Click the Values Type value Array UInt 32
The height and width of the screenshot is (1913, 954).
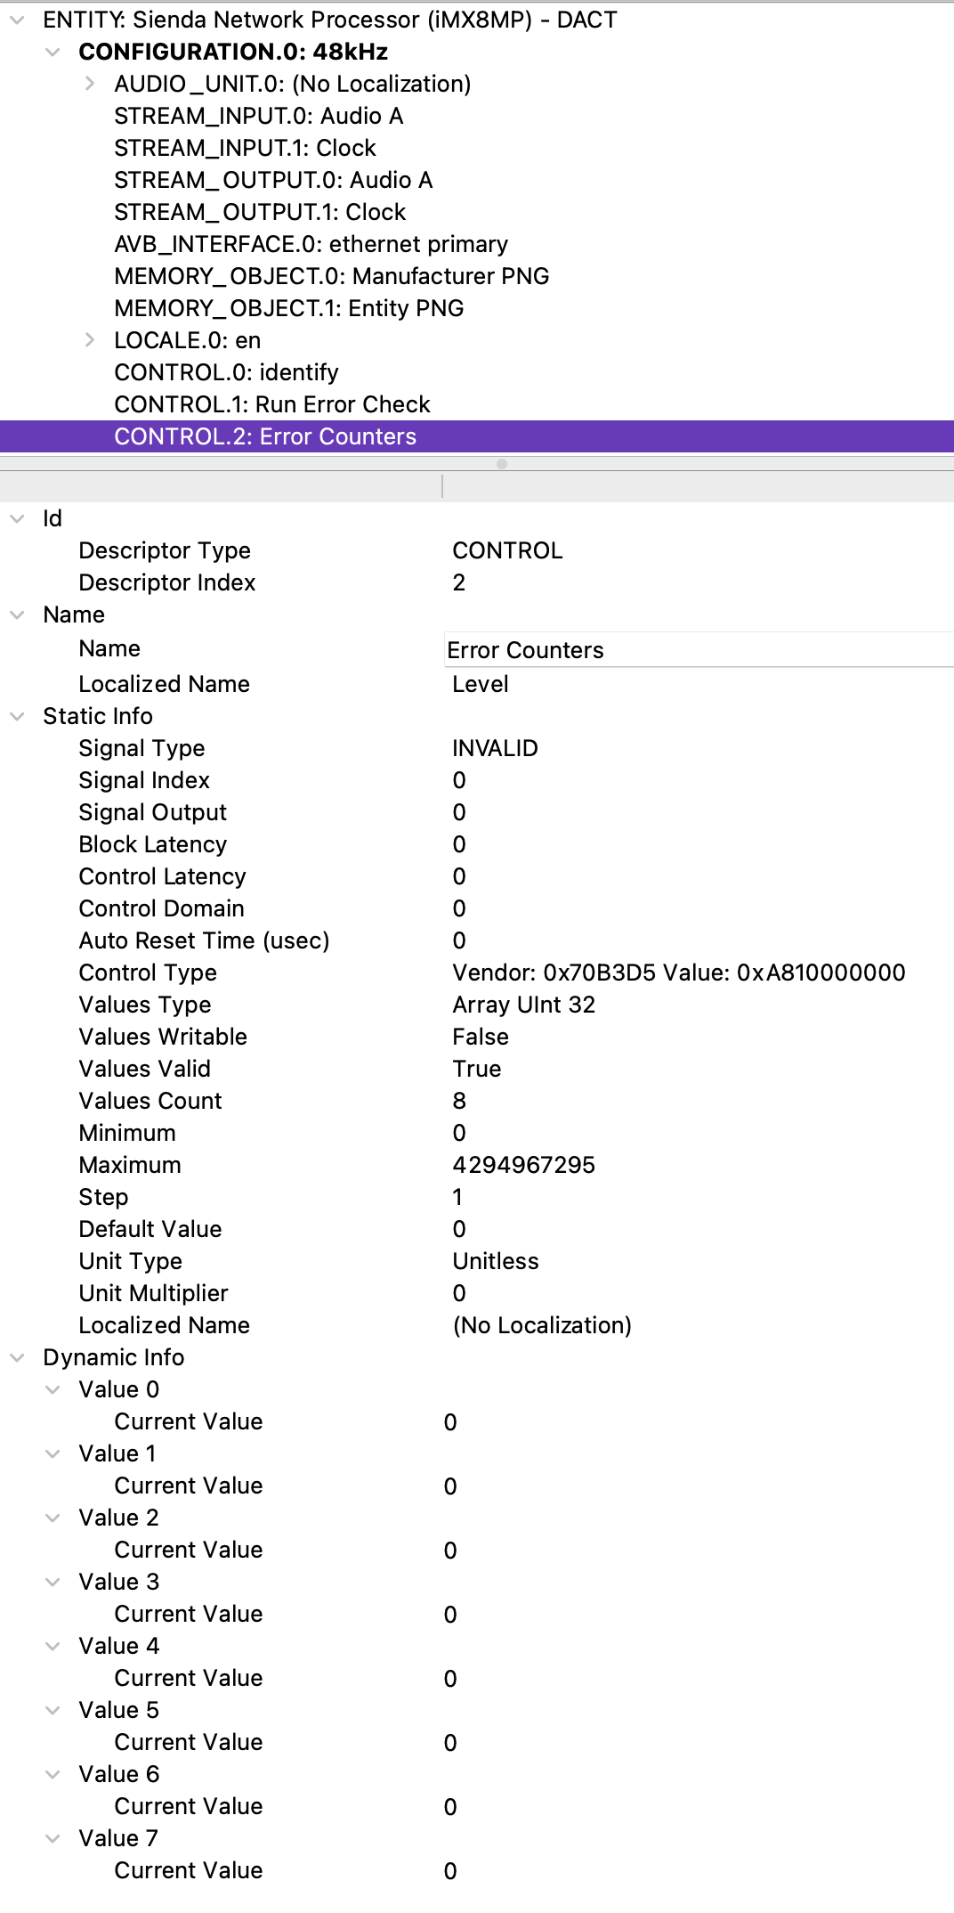tap(524, 1005)
